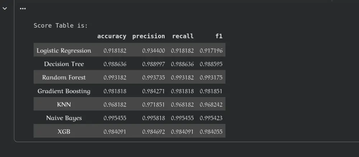Select the Naive Bayes row label
359x157 pixels.
tap(64, 118)
